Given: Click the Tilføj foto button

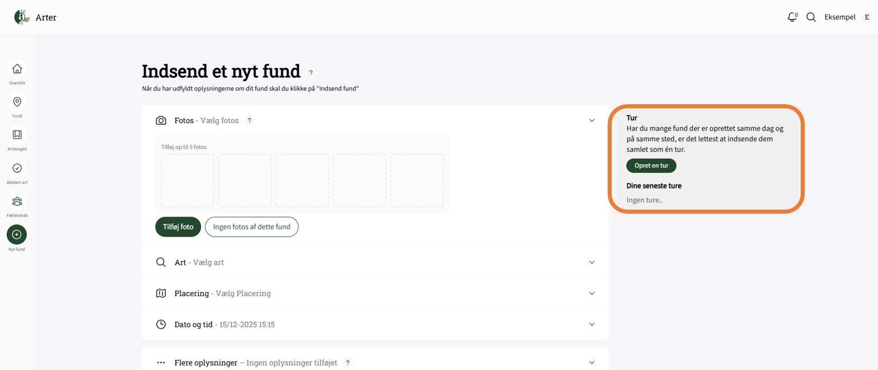Looking at the screenshot, I should click(x=178, y=227).
